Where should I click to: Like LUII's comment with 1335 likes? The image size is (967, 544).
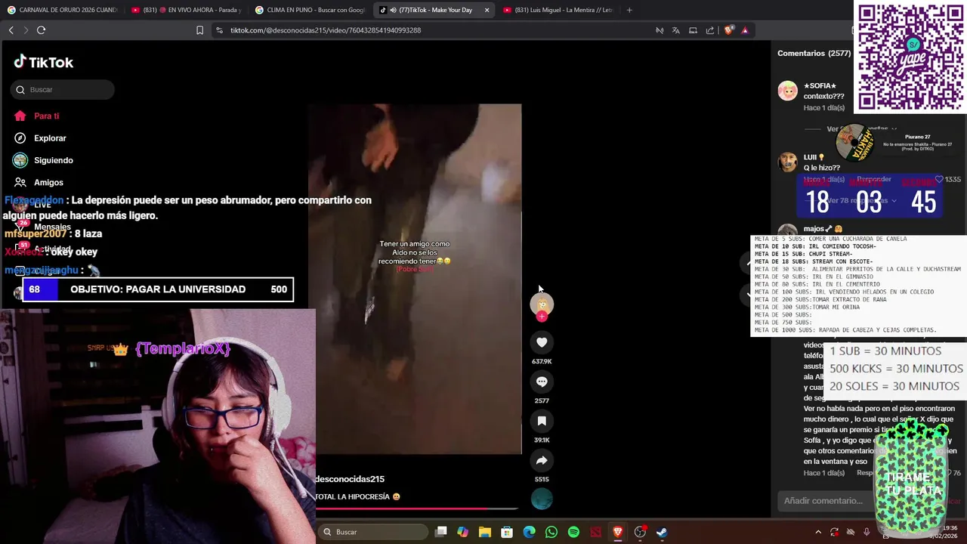939,180
